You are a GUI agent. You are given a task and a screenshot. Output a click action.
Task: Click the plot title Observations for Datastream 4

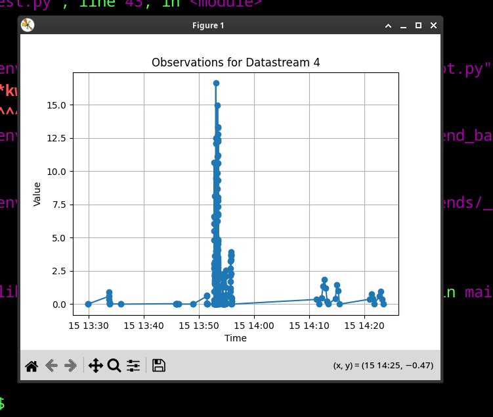click(236, 62)
